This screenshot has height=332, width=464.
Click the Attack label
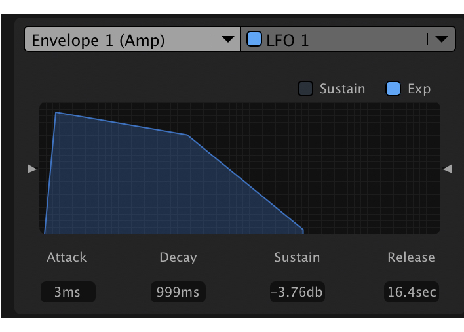[66, 257]
